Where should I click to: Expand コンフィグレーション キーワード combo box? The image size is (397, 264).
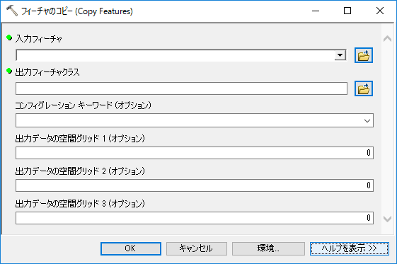click(x=367, y=120)
